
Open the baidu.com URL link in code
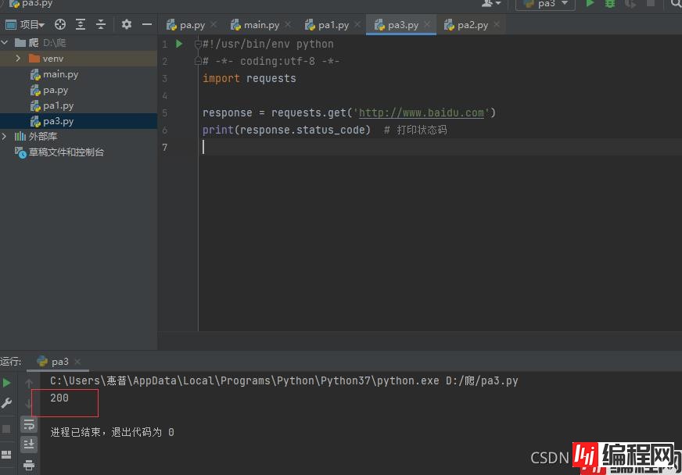422,112
